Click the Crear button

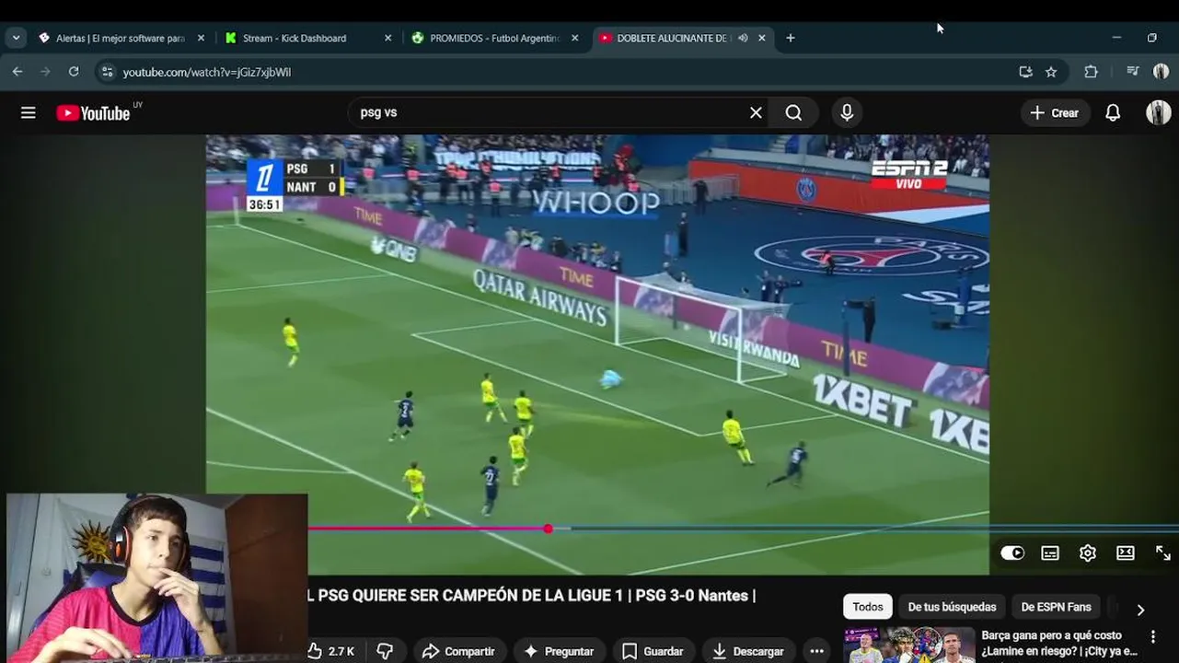point(1055,112)
